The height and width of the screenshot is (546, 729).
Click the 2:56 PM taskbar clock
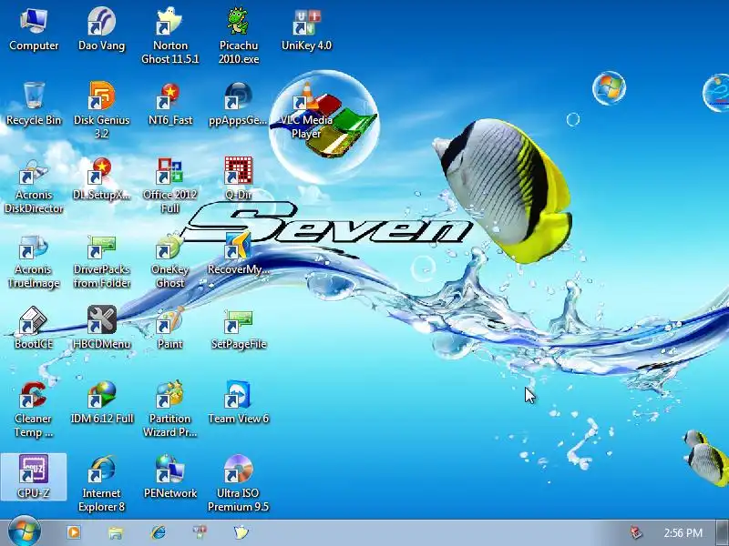(683, 532)
